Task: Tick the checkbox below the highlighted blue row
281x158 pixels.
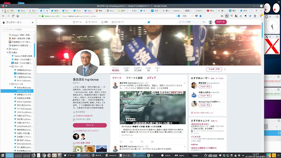Action: pos(279,139)
